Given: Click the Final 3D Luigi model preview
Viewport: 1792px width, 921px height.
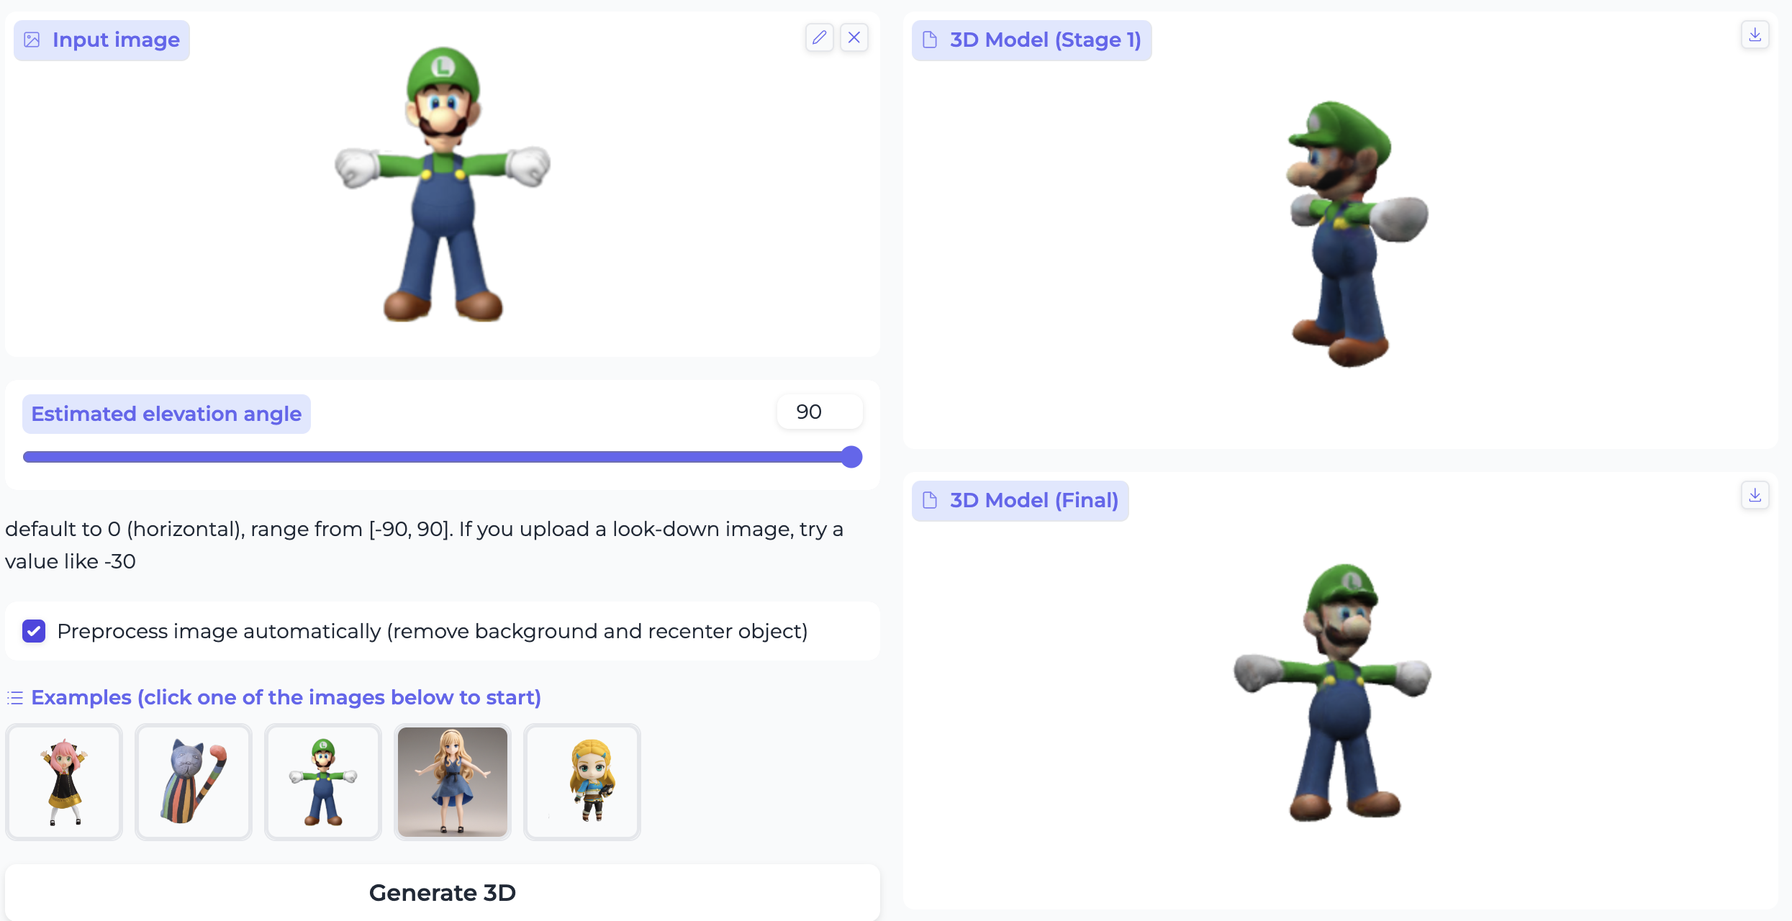Looking at the screenshot, I should 1333,693.
